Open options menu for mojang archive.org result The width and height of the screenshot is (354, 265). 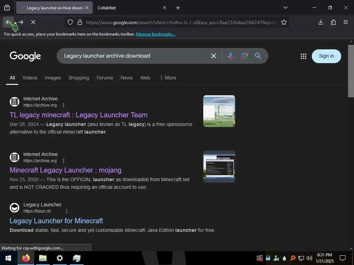[64, 161]
